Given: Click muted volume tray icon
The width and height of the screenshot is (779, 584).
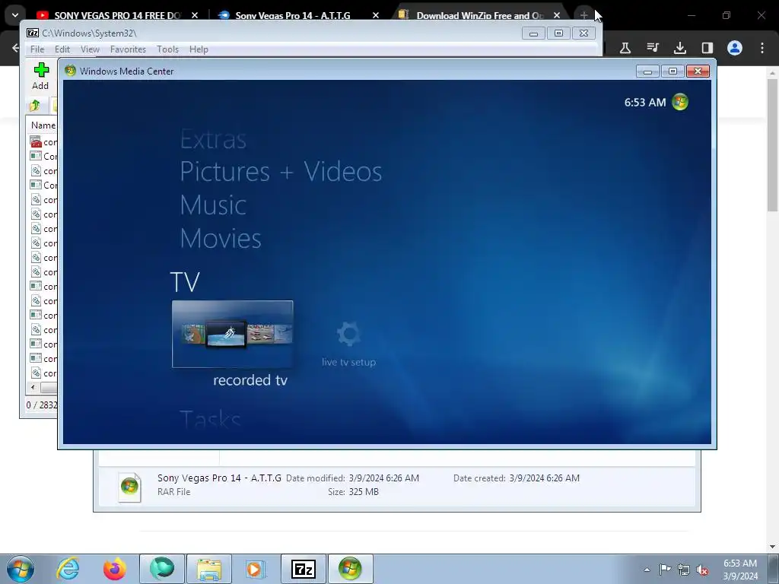Looking at the screenshot, I should click(702, 570).
